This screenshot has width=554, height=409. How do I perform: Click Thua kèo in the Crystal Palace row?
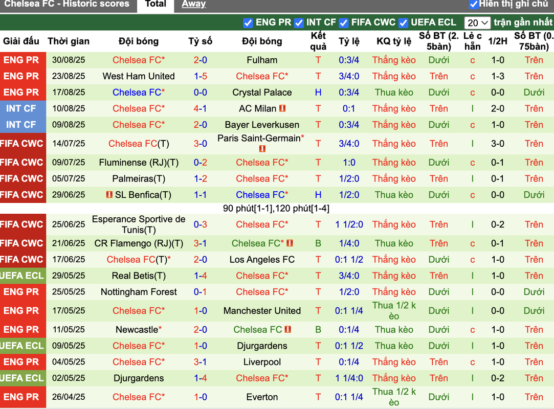click(x=393, y=93)
